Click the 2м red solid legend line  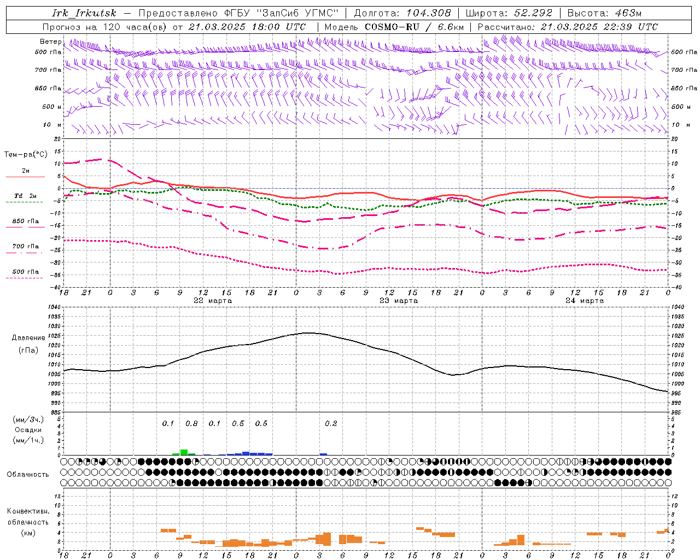point(25,177)
